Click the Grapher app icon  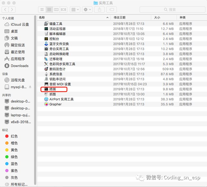[46, 104]
